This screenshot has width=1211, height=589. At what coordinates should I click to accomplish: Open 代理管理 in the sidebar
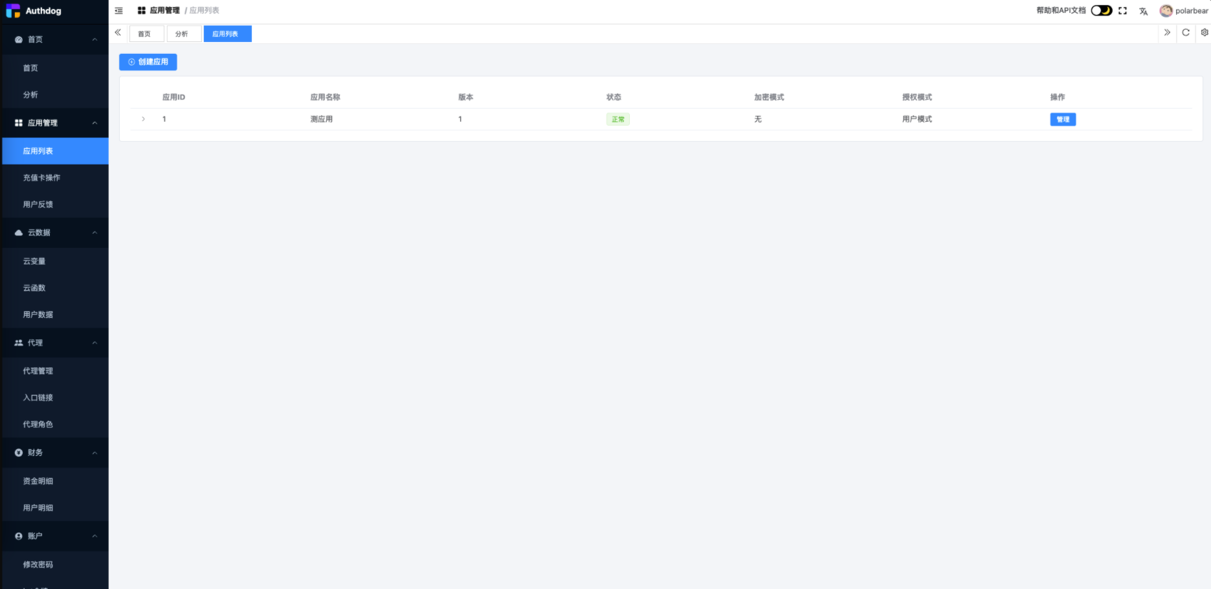pos(56,371)
